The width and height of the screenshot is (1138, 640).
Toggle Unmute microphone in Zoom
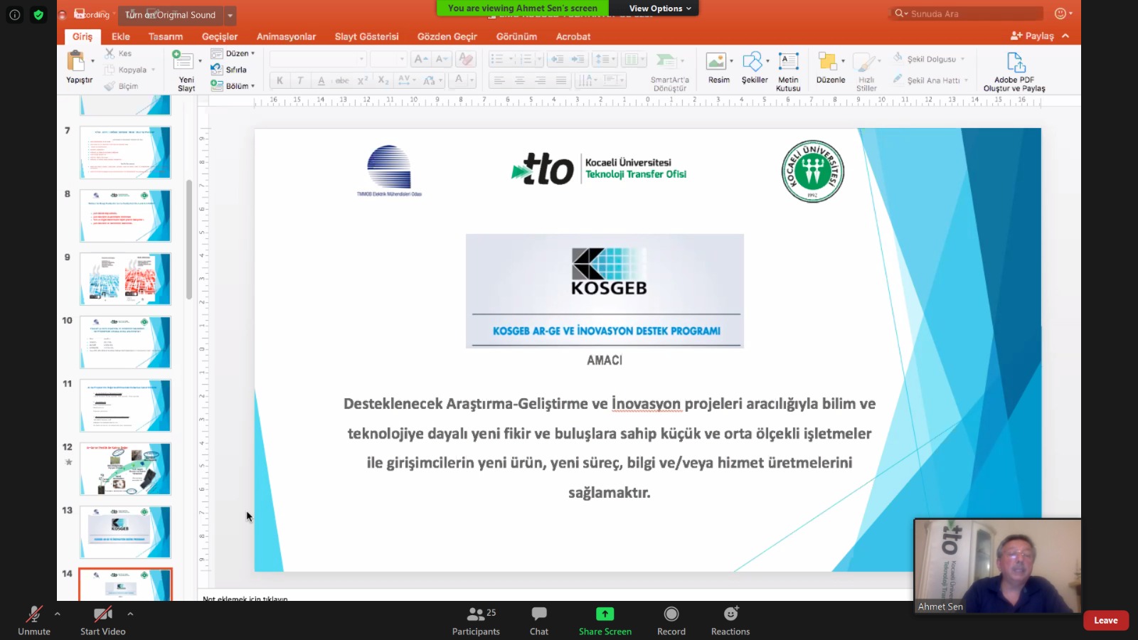(34, 620)
